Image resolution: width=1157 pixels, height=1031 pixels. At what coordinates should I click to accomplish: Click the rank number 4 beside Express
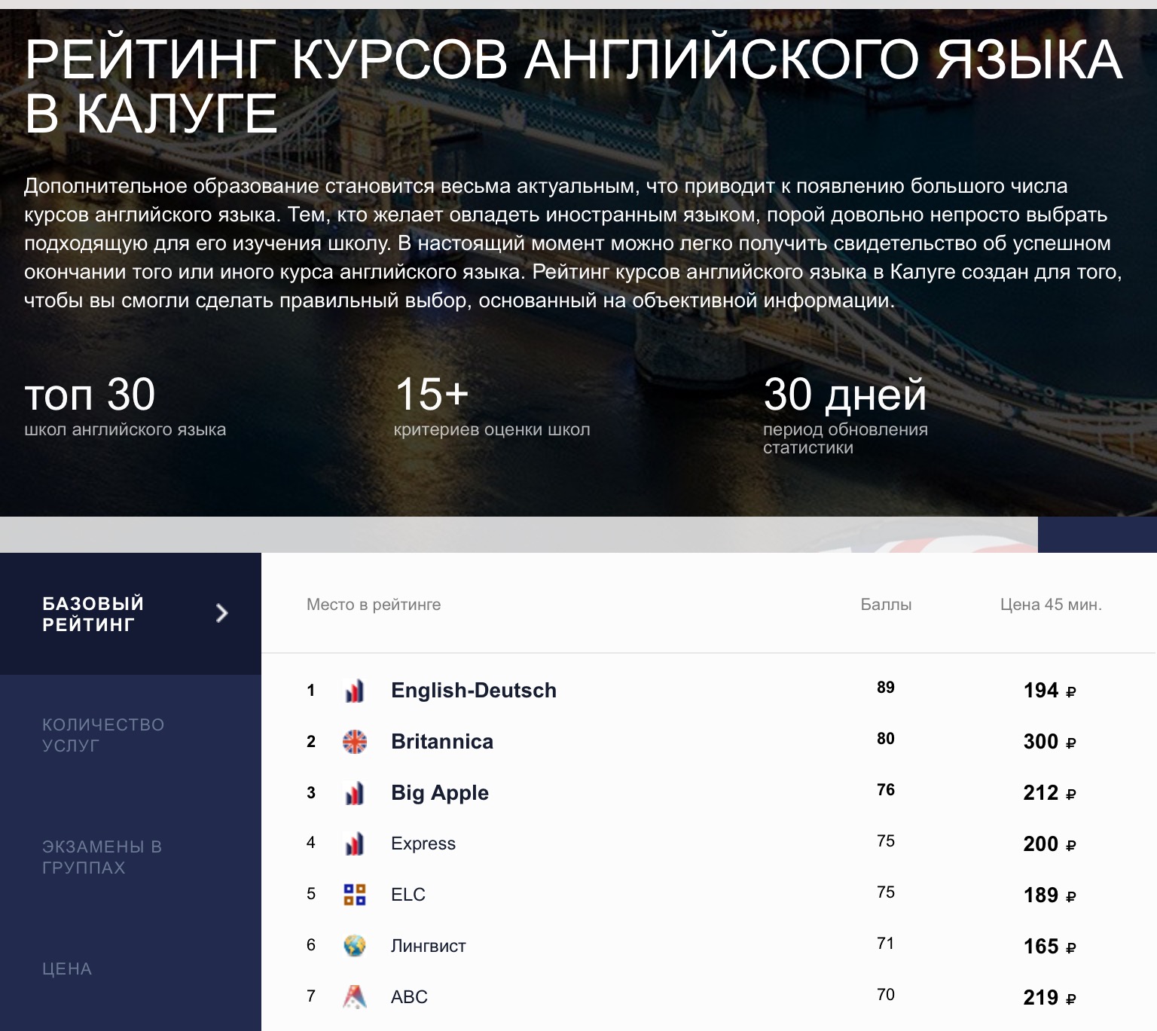[x=310, y=843]
